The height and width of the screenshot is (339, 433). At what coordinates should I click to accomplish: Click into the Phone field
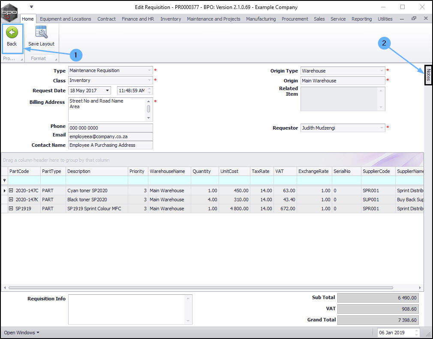[111, 128]
